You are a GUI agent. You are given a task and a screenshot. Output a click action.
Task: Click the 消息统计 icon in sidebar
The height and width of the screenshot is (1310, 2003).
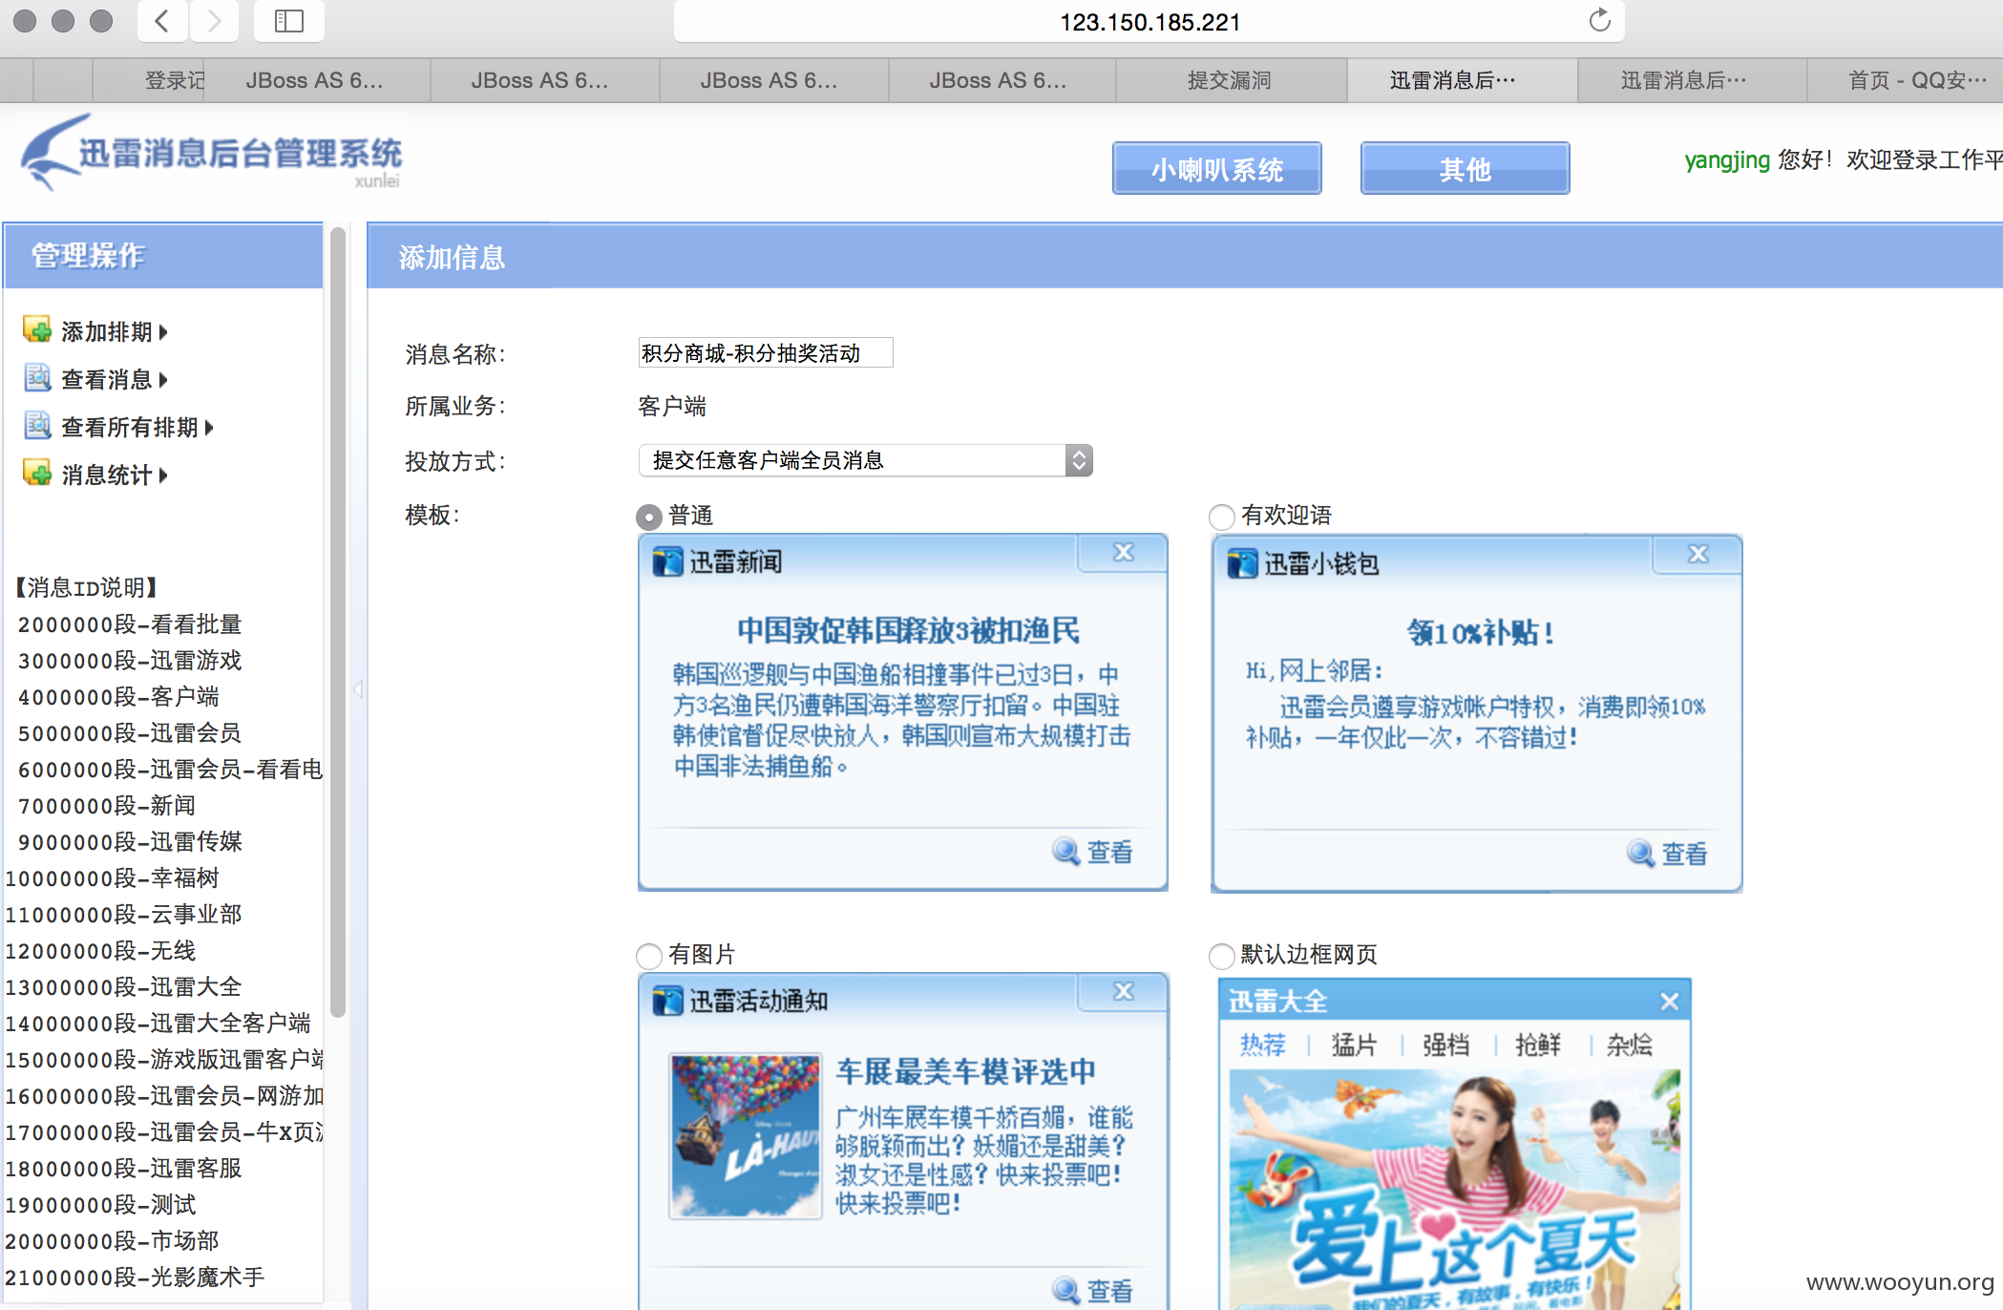37,474
